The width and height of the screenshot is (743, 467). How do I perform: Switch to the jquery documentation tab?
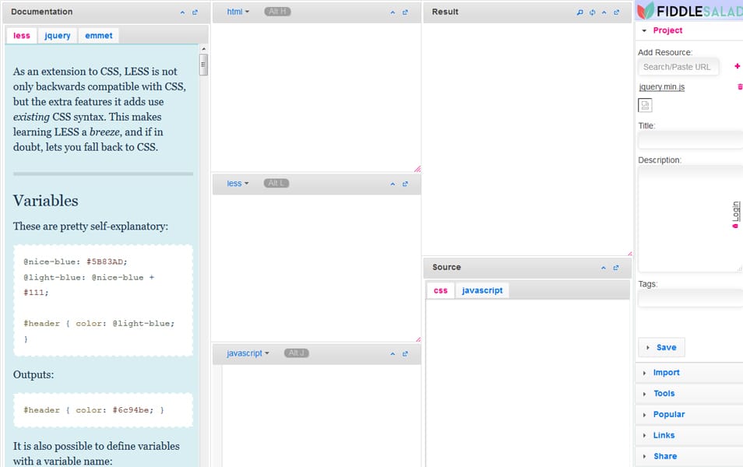(58, 35)
